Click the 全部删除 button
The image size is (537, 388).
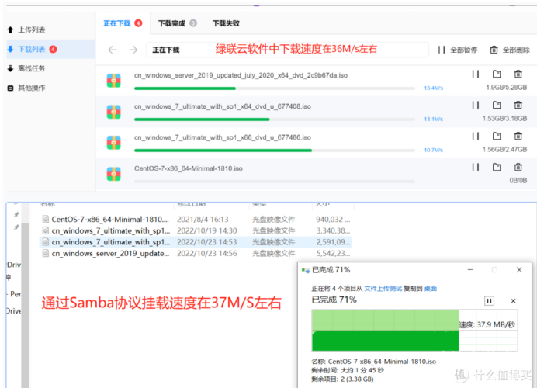tap(510, 50)
